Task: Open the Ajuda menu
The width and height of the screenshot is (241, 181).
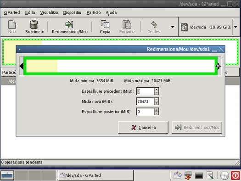Action: point(111,12)
